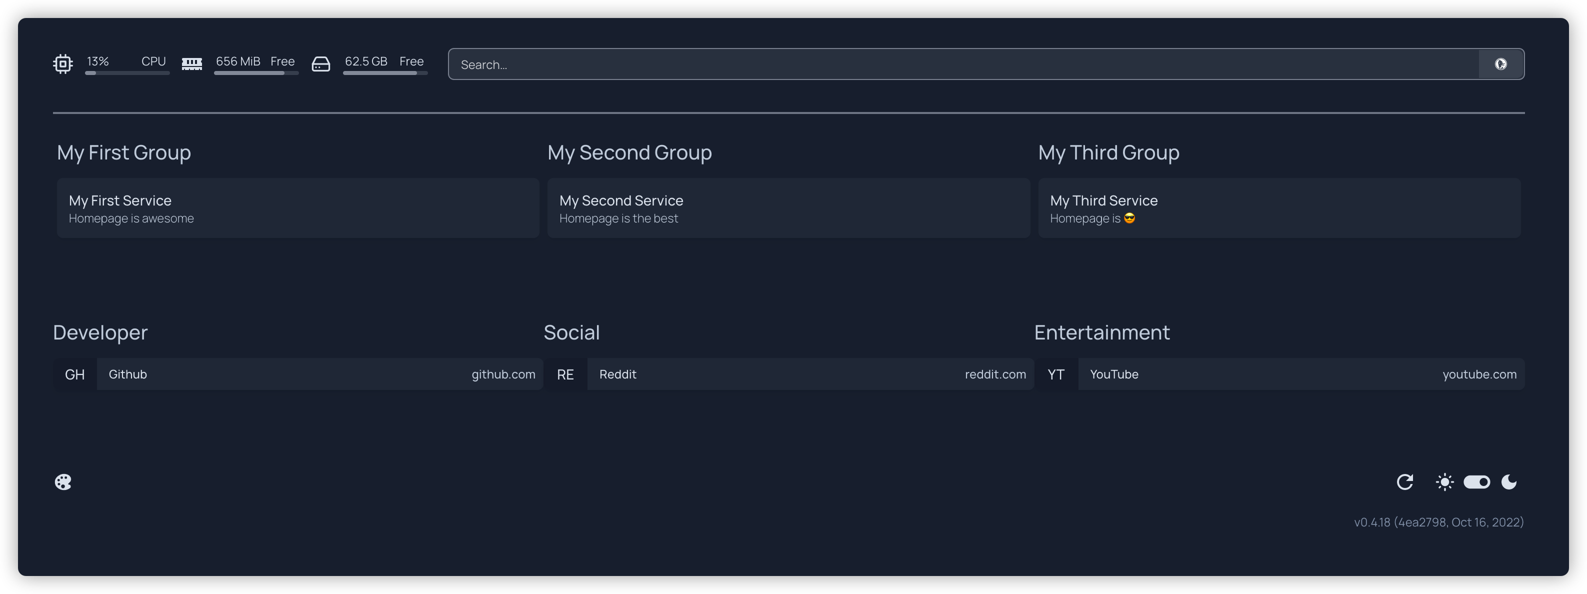Click the sun light-mode icon

click(x=1444, y=482)
